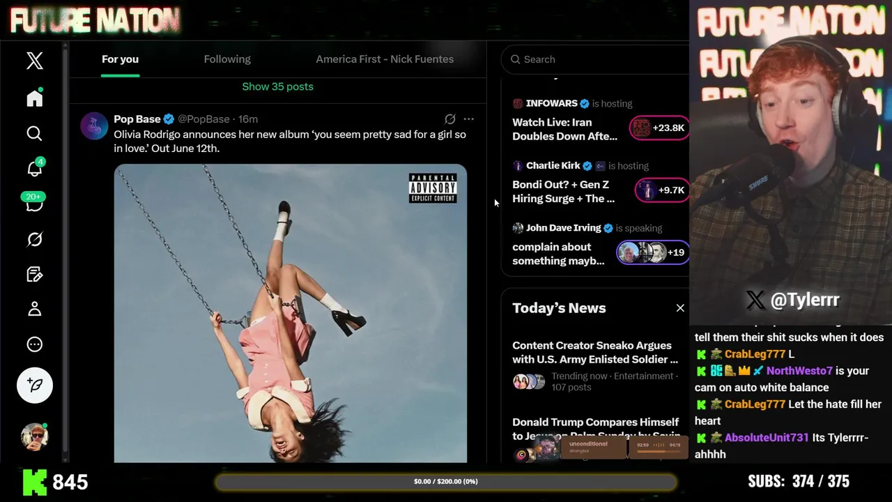Click the INFOWARS host name
This screenshot has height=502, width=892.
click(552, 103)
